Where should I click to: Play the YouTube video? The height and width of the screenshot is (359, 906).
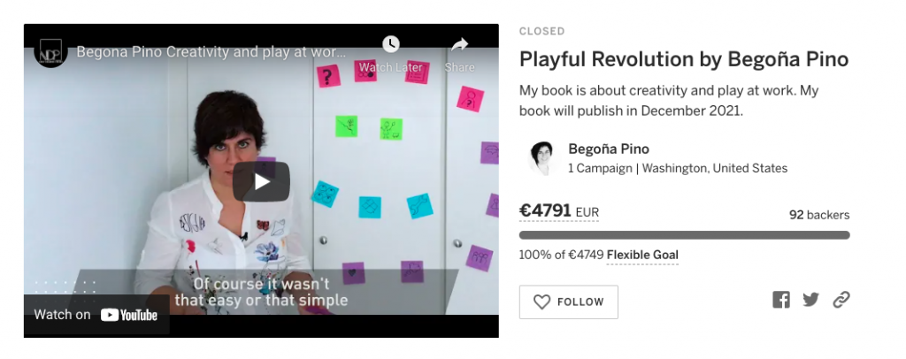coord(261,182)
